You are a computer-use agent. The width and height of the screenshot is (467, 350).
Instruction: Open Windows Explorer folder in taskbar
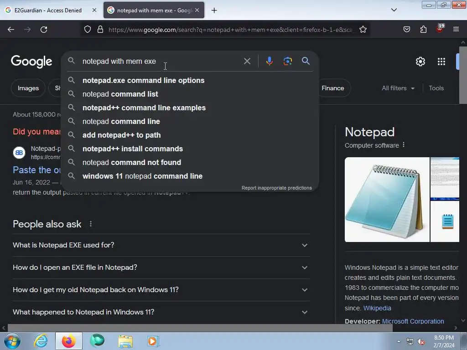[125, 341]
